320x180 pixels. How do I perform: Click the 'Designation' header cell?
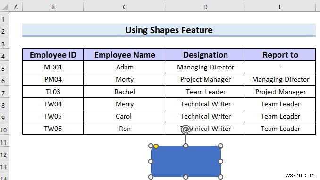tap(205, 55)
